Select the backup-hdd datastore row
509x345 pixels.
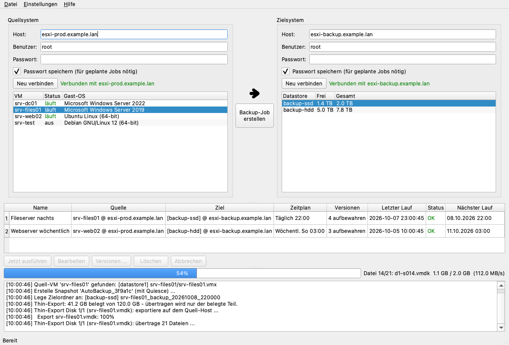389,110
